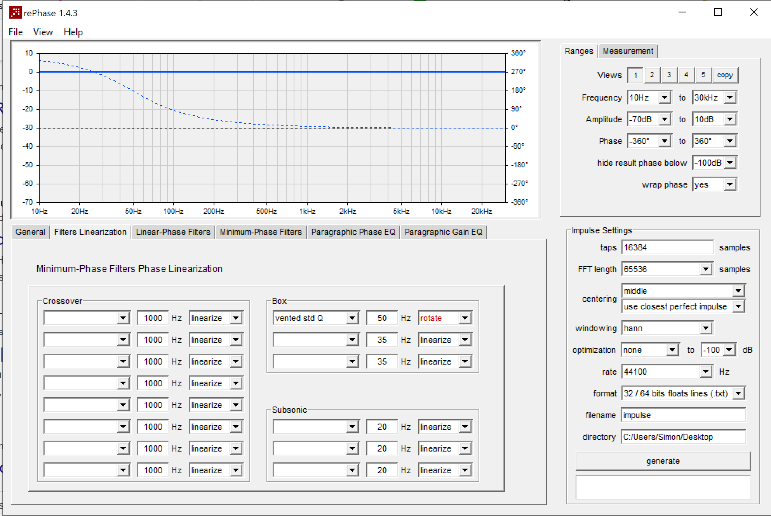
Task: Click the generate button
Action: coord(663,461)
